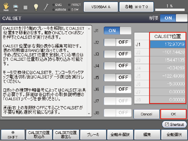The width and height of the screenshot is (188, 141).
Task: Enable the J6 axis toggle
Action: (117, 89)
